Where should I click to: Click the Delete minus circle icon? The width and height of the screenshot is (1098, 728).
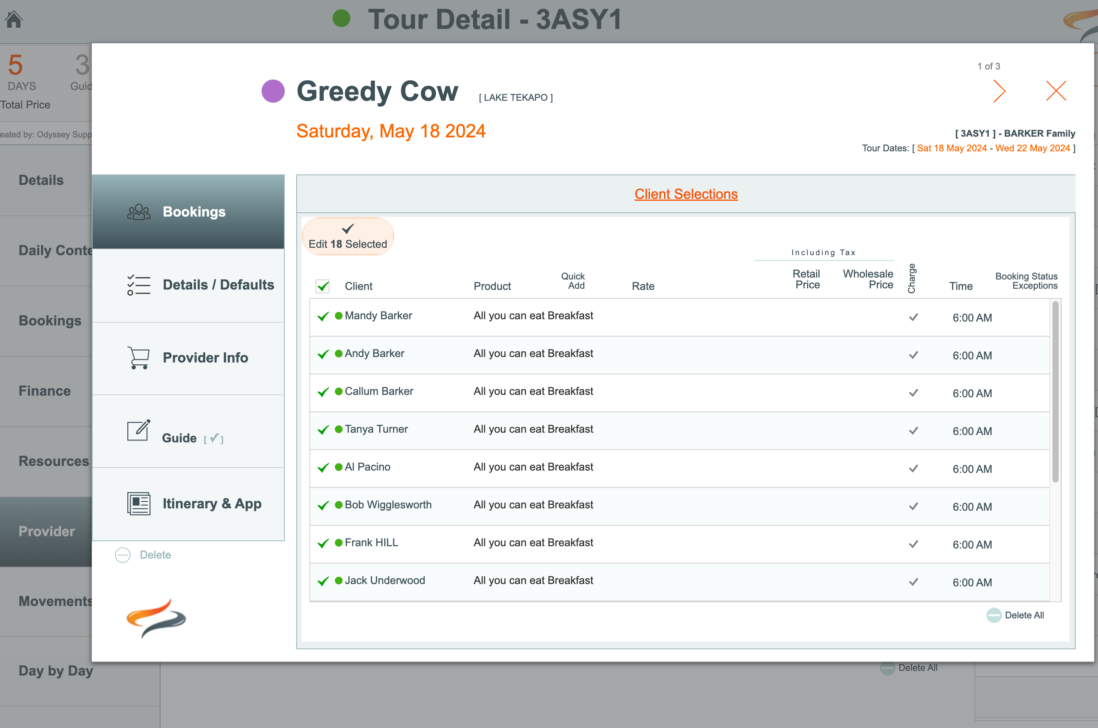(123, 555)
